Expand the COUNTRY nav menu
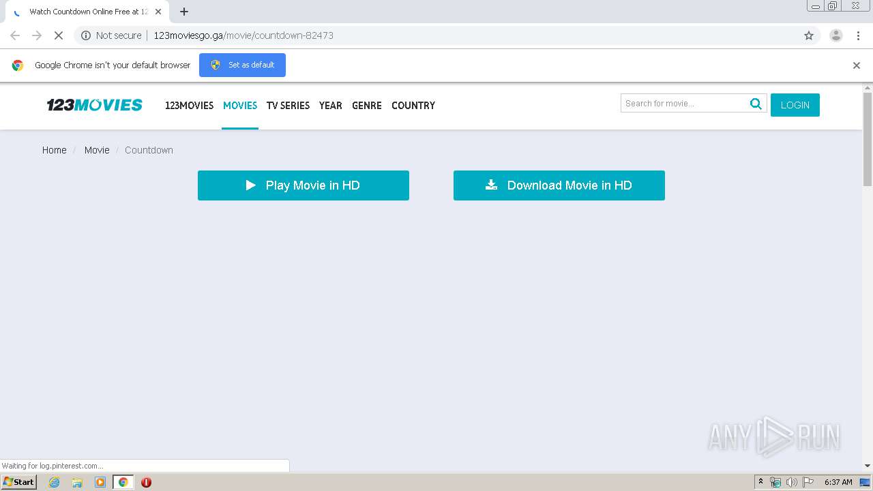 pos(413,106)
